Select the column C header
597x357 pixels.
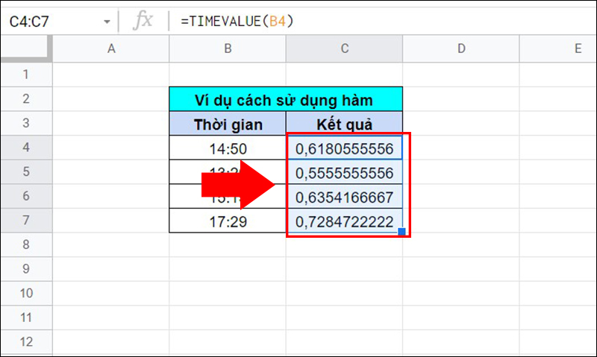point(344,49)
